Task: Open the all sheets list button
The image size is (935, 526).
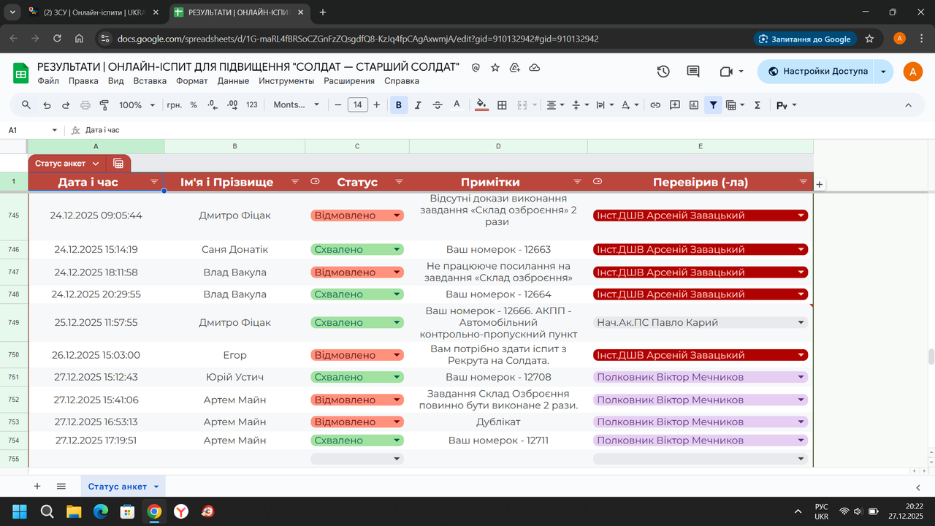Action: coord(61,487)
